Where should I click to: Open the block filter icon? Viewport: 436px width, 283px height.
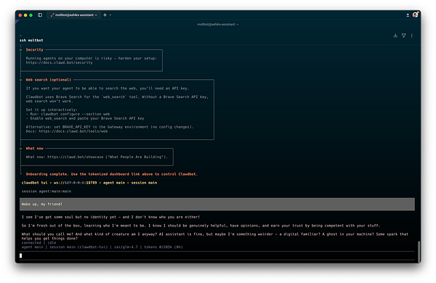pos(404,36)
